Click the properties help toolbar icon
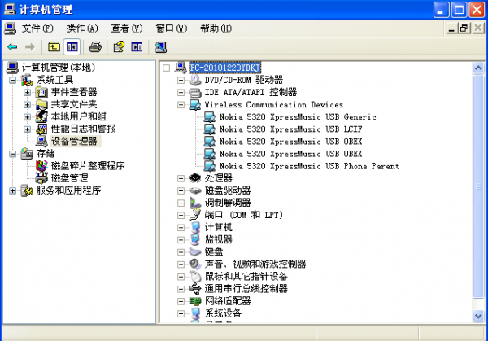 click(x=119, y=46)
